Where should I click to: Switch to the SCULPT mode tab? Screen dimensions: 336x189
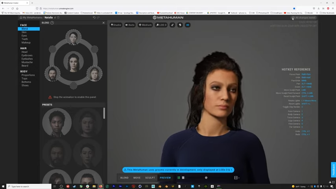[150, 178]
